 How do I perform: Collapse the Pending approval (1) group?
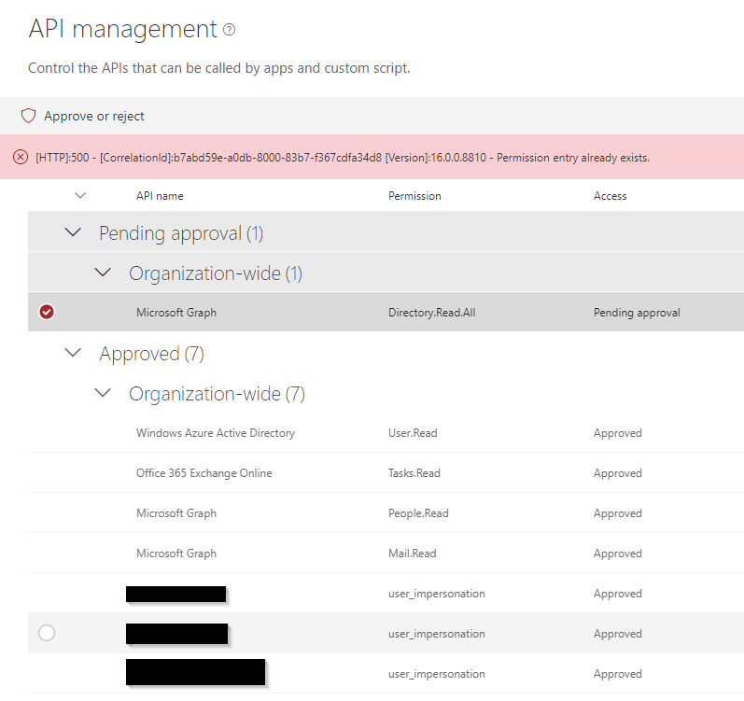(73, 232)
